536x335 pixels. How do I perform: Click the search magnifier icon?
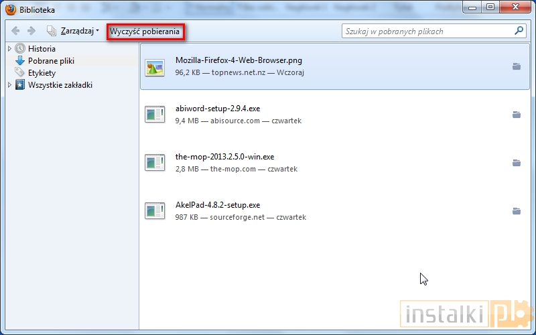click(x=519, y=31)
